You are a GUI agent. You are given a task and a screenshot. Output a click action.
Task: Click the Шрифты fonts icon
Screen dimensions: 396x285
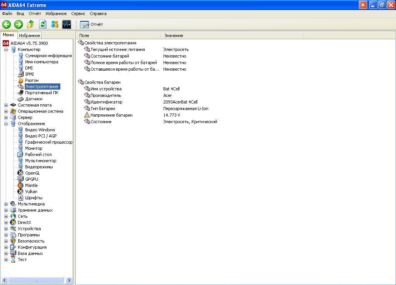click(20, 198)
